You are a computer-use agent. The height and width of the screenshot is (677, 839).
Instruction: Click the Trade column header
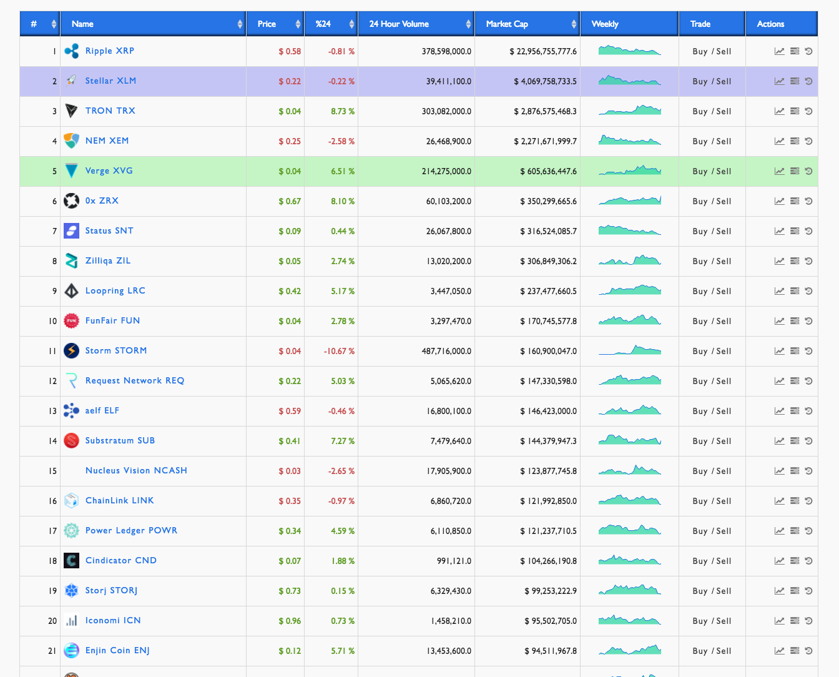[x=712, y=24]
